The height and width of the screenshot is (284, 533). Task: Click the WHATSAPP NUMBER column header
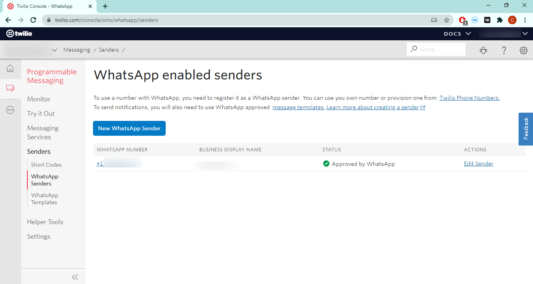click(x=122, y=149)
